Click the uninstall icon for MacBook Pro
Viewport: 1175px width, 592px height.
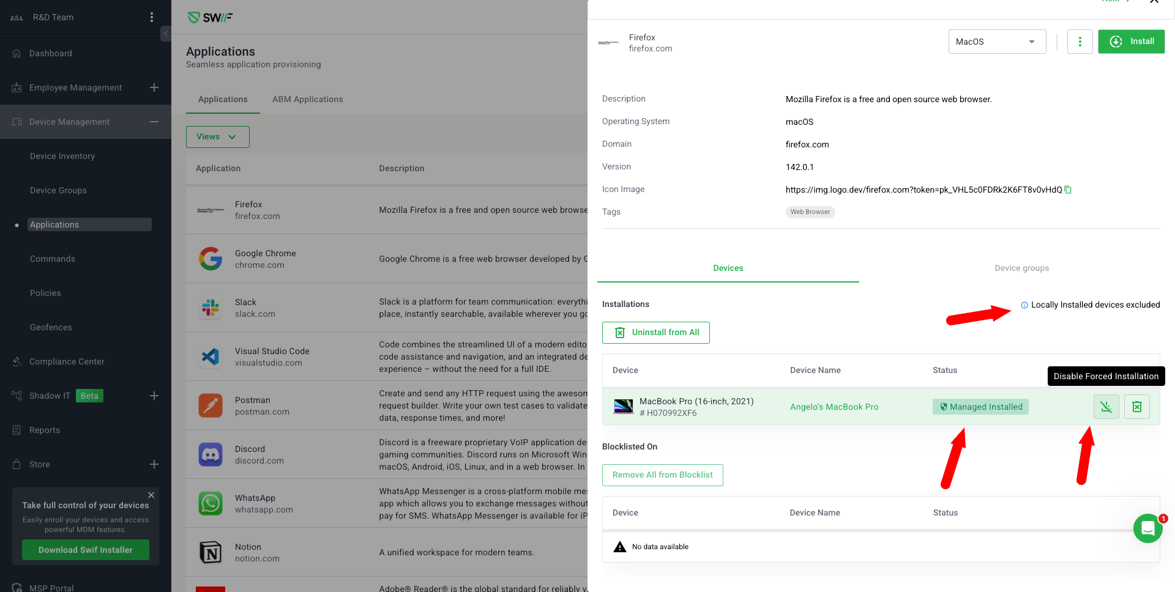pos(1136,407)
